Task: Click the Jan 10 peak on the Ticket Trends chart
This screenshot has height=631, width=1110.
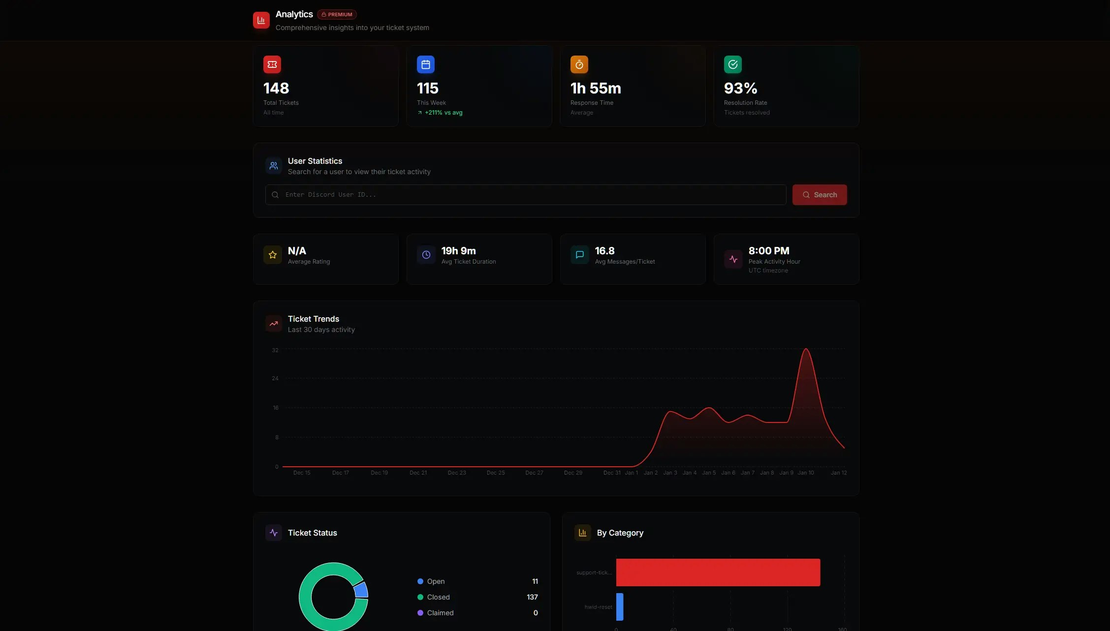Action: point(806,349)
